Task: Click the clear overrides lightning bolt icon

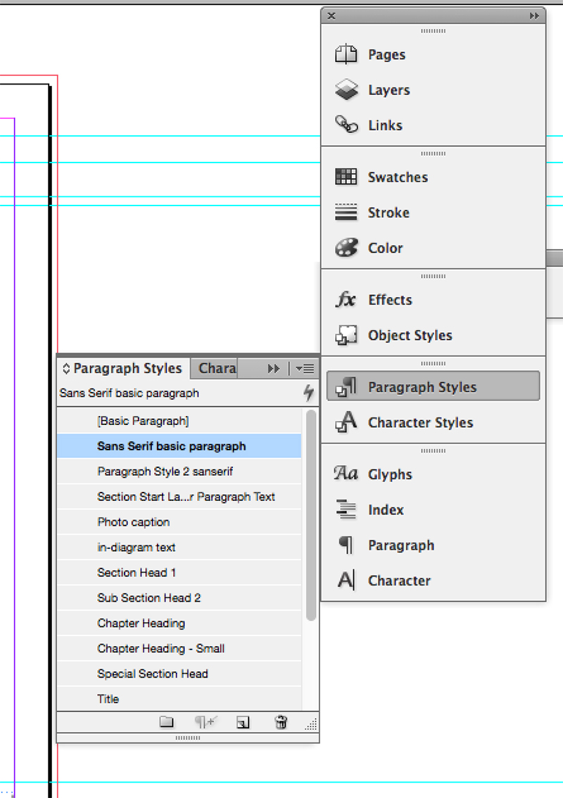Action: tap(308, 393)
